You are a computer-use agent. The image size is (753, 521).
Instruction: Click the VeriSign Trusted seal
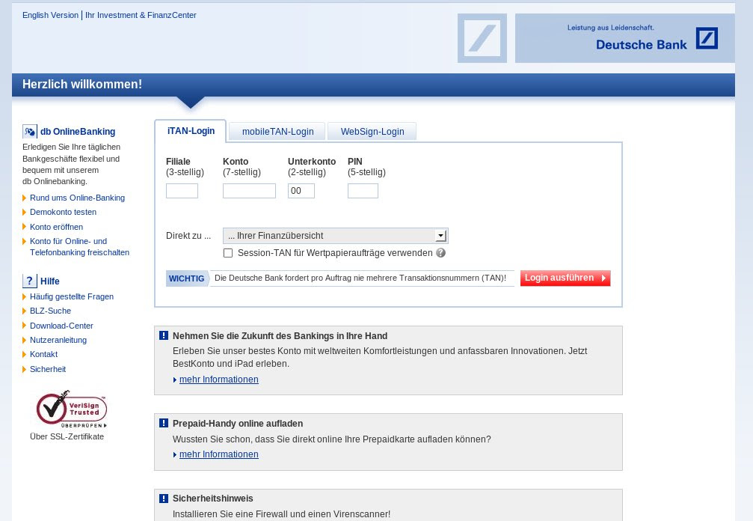point(71,409)
